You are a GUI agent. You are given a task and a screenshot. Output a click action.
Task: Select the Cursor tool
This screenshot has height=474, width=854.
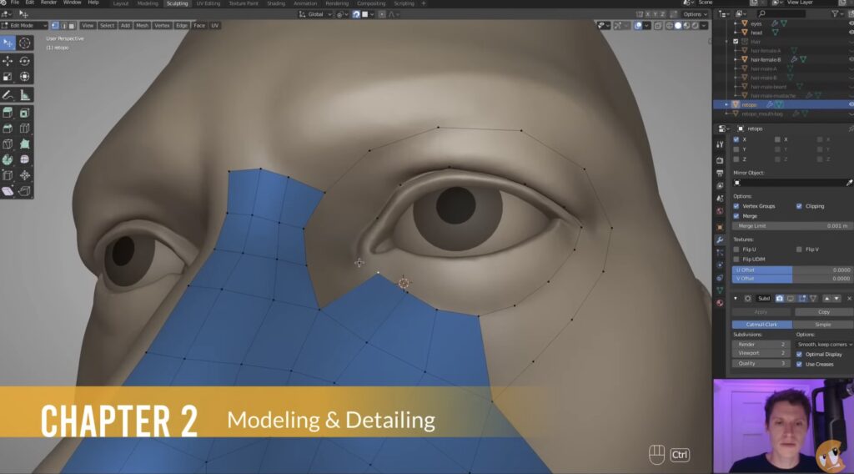(24, 43)
